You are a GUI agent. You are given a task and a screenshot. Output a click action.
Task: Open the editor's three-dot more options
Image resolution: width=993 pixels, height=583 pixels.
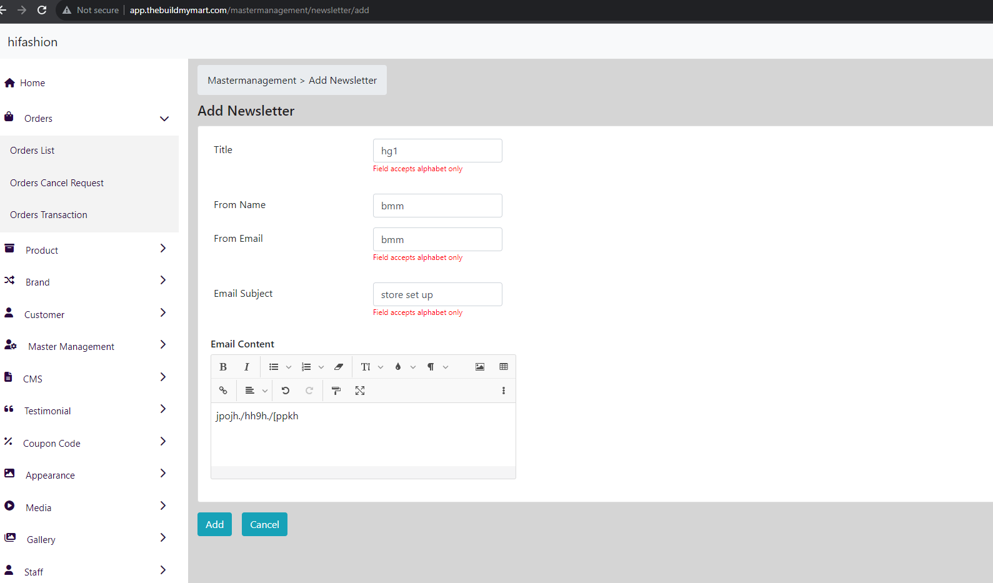pos(504,391)
